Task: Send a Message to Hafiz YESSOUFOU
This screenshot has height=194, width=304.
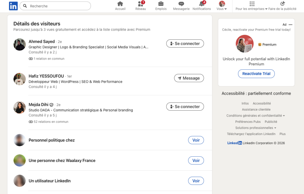Action: pos(189,78)
